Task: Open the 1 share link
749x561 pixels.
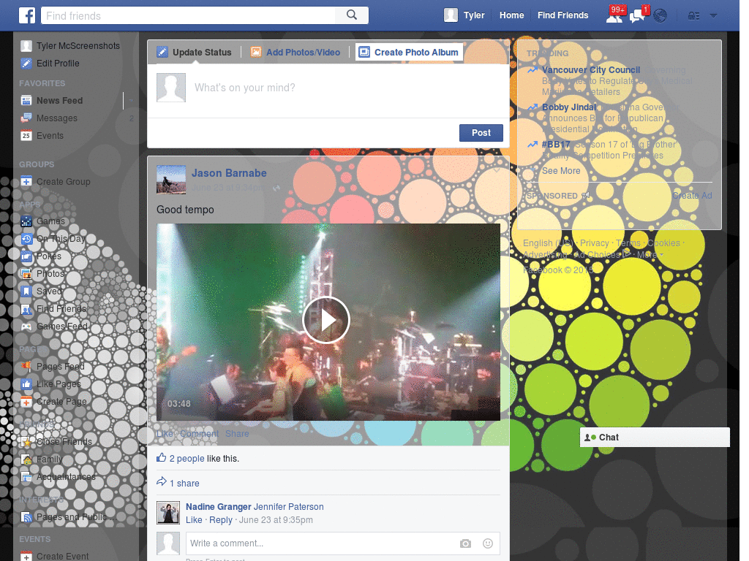Action: [x=184, y=484]
